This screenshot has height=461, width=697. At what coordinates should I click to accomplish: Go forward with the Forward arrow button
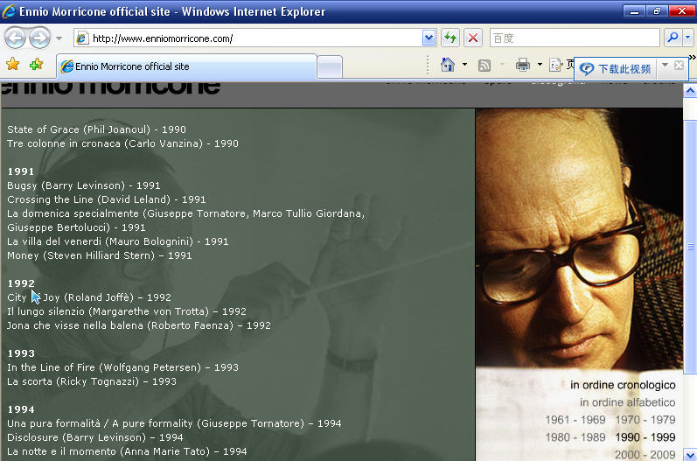point(40,38)
